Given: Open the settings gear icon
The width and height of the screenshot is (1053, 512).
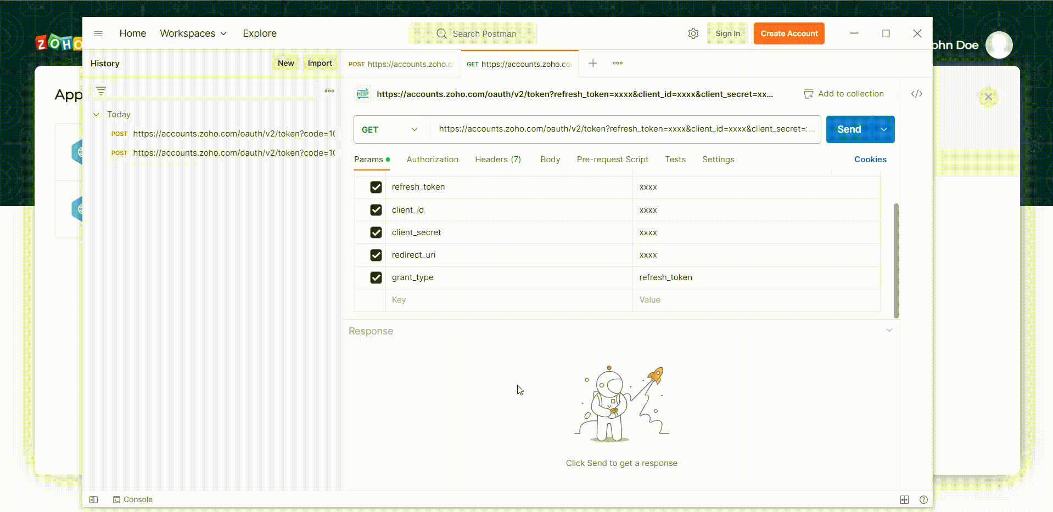Looking at the screenshot, I should pyautogui.click(x=693, y=33).
